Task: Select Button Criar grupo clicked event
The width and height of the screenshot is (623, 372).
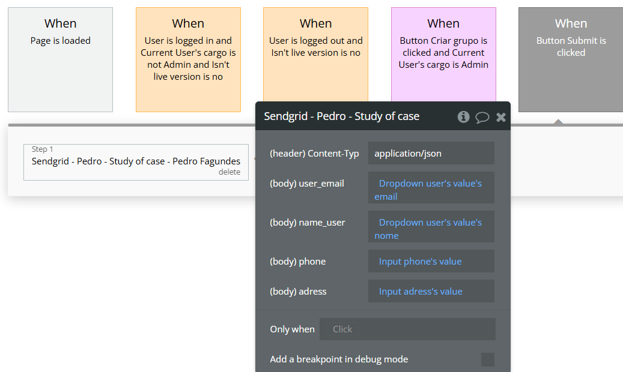Action: point(443,55)
